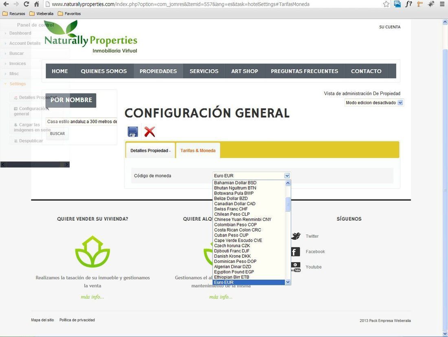
Task: Open the Política de privacidad link
Action: (77, 320)
